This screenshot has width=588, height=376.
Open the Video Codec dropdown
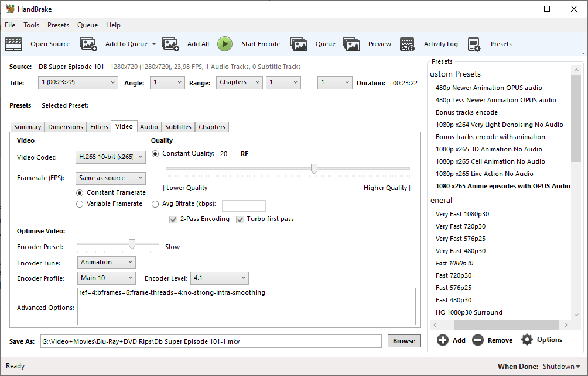pos(111,157)
